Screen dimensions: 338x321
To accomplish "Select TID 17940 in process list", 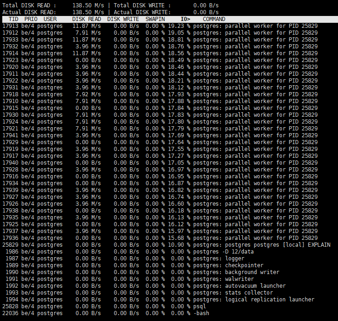I will (x=10, y=163).
